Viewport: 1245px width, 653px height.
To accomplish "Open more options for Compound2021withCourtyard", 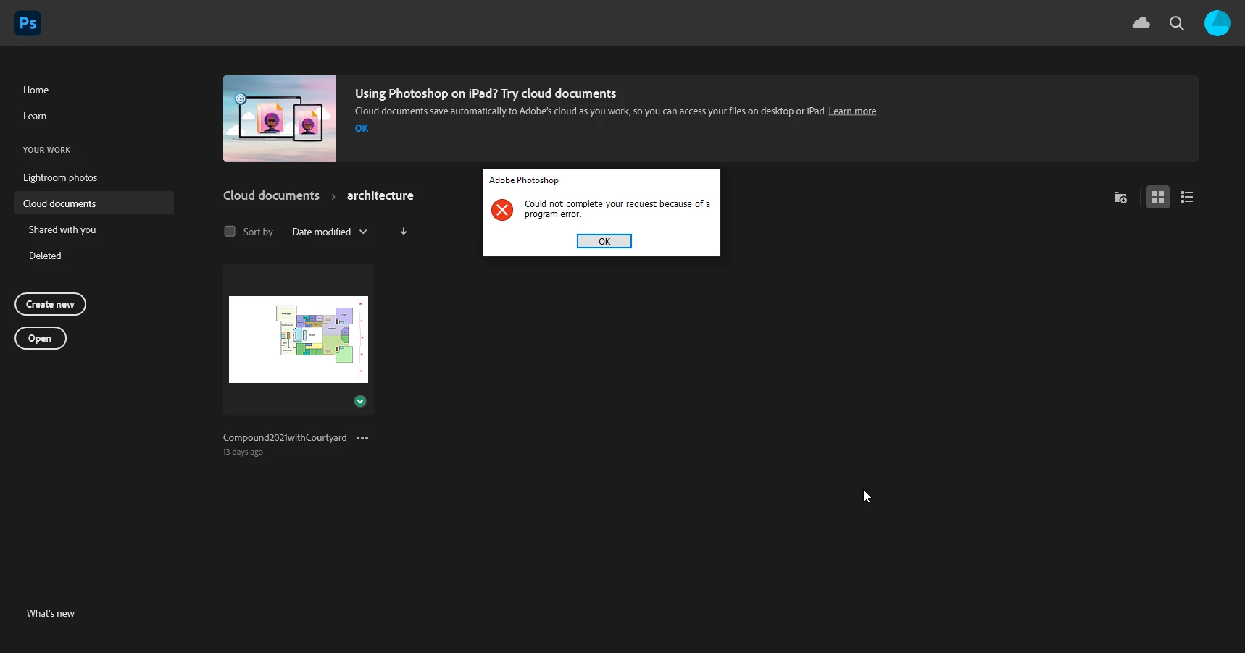I will click(x=362, y=438).
